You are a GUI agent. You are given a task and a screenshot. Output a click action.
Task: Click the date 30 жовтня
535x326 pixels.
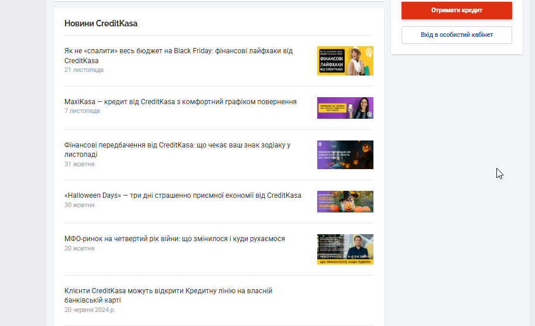[x=80, y=205]
